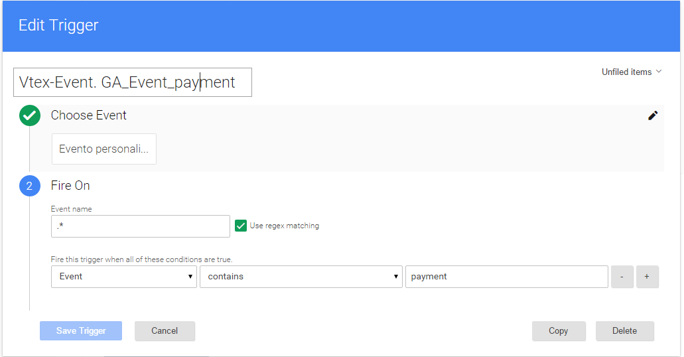Toggle the Use regex matching checkbox
684x357 pixels.
241,226
